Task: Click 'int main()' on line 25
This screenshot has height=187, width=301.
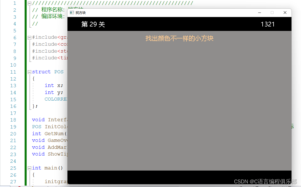Action: tap(47, 168)
